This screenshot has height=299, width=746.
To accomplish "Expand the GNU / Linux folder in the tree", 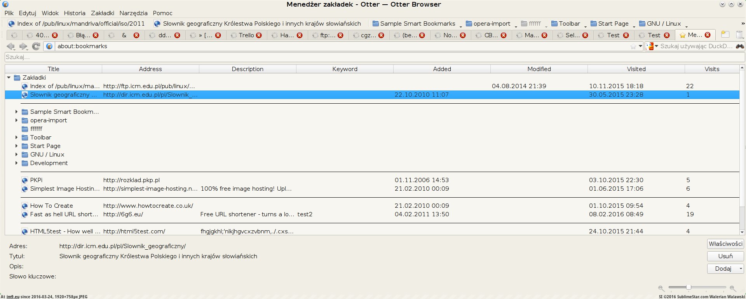I will click(x=16, y=155).
